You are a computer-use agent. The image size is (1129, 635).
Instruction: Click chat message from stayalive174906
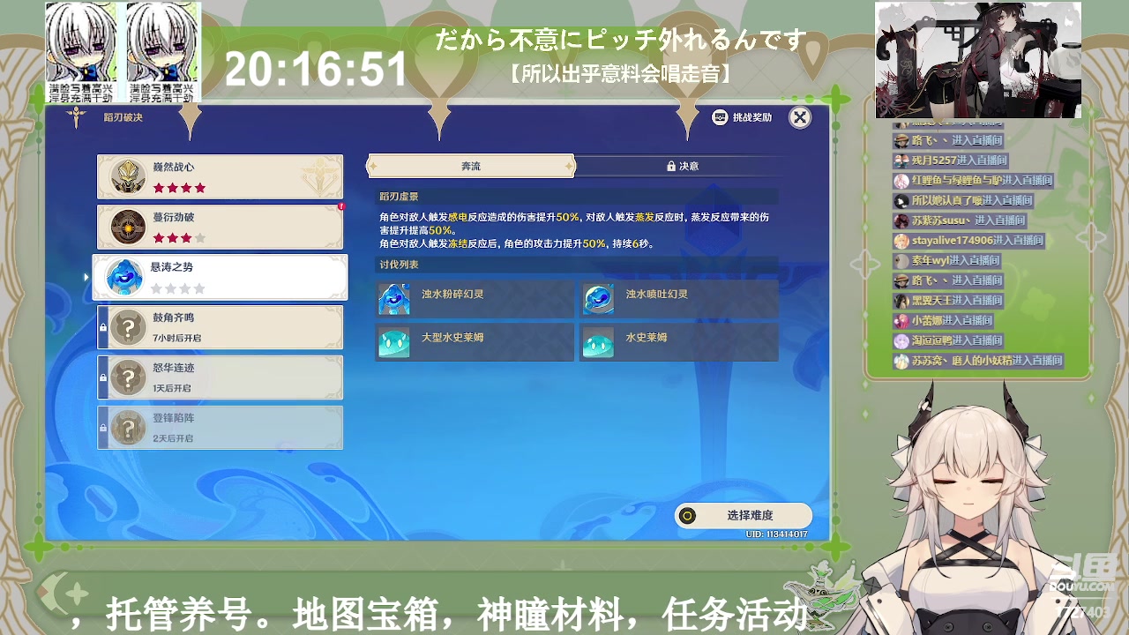968,241
